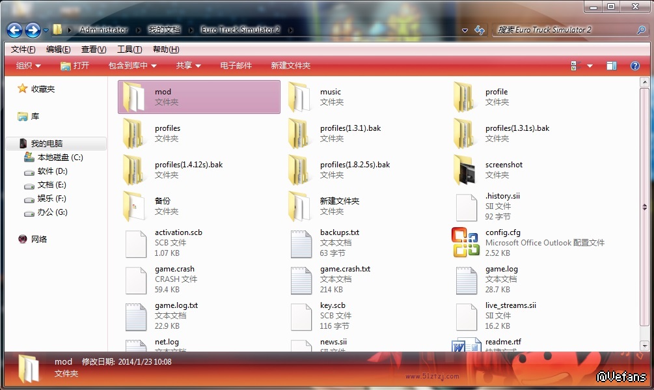Open the 包含到库中 dropdown
The image size is (654, 390).
click(x=132, y=66)
